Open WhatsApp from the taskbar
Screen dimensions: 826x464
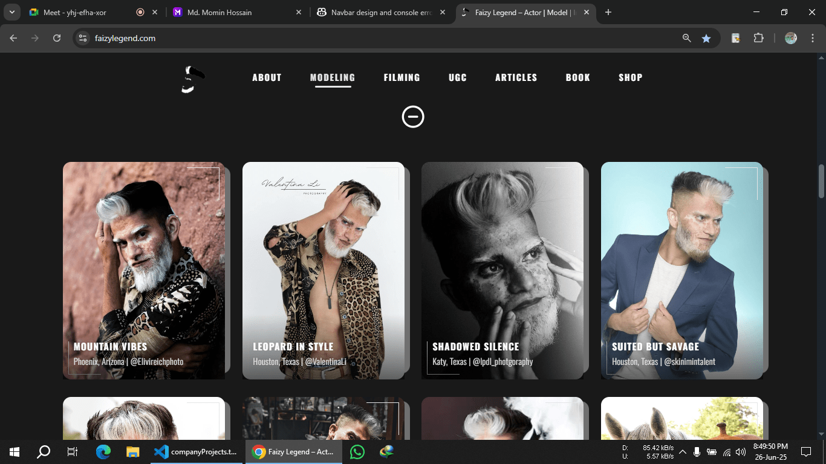[357, 451]
